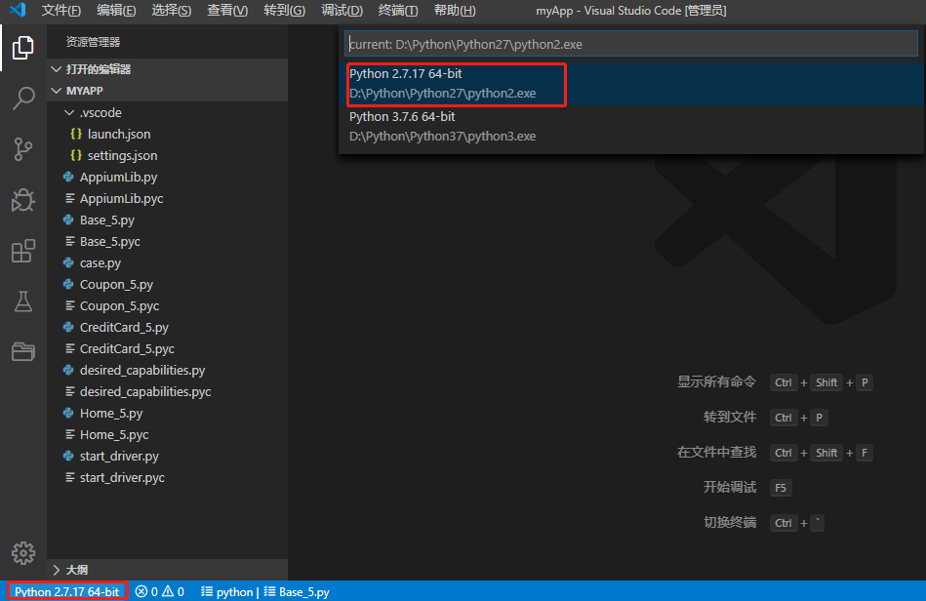926x601 pixels.
Task: Open the 查看(V) menu
Action: pyautogui.click(x=227, y=10)
